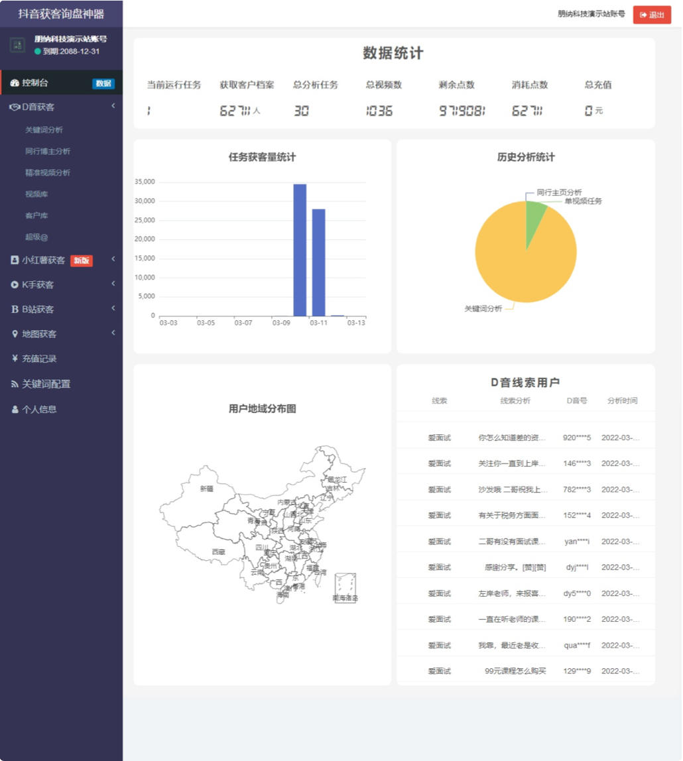
Task: Open 关键词分析 submenu item
Action: coord(44,130)
